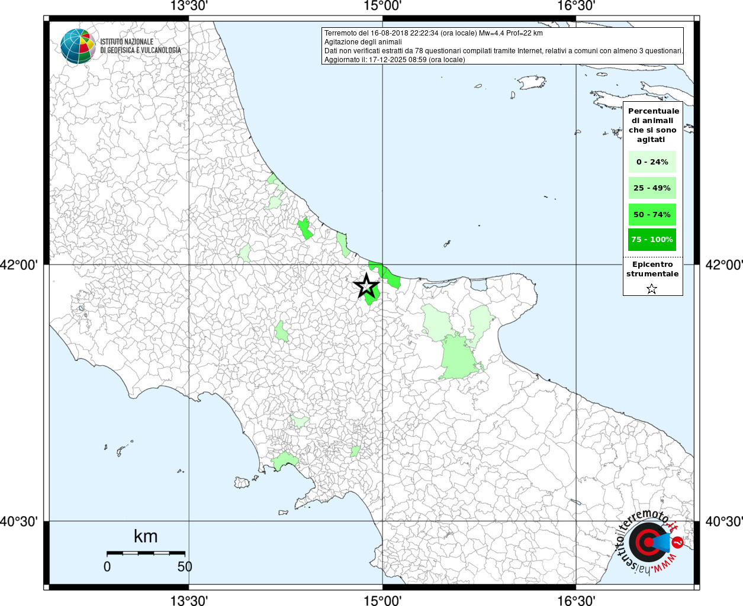
Task: Click the 16°30' longitude label at bottom
Action: pos(576,601)
